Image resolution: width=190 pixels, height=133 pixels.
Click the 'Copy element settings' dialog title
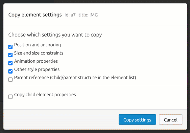pos(35,15)
